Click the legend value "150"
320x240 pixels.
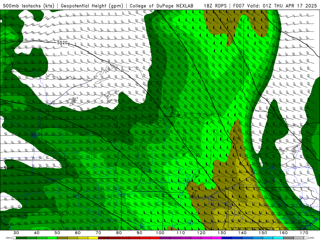[263, 233]
